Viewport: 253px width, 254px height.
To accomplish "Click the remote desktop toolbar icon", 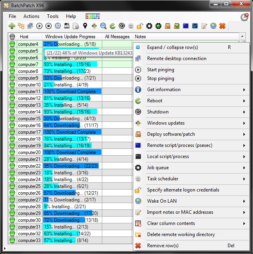I will [x=30, y=26].
